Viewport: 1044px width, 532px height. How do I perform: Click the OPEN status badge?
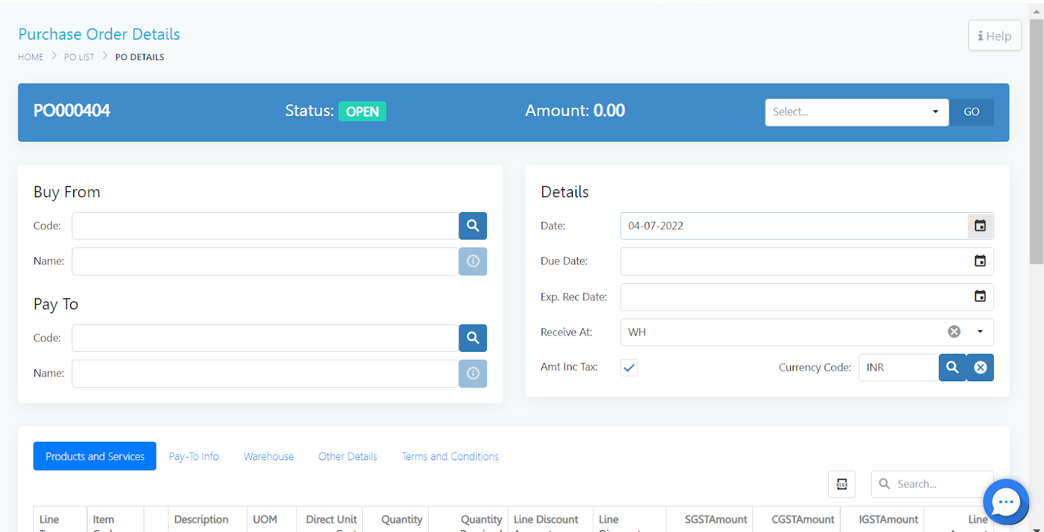point(362,112)
